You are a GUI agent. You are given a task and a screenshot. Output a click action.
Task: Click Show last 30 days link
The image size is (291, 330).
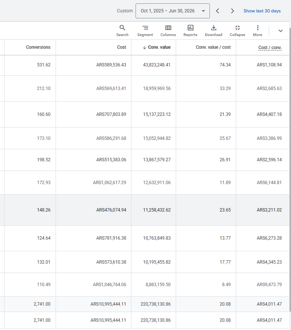tap(262, 11)
